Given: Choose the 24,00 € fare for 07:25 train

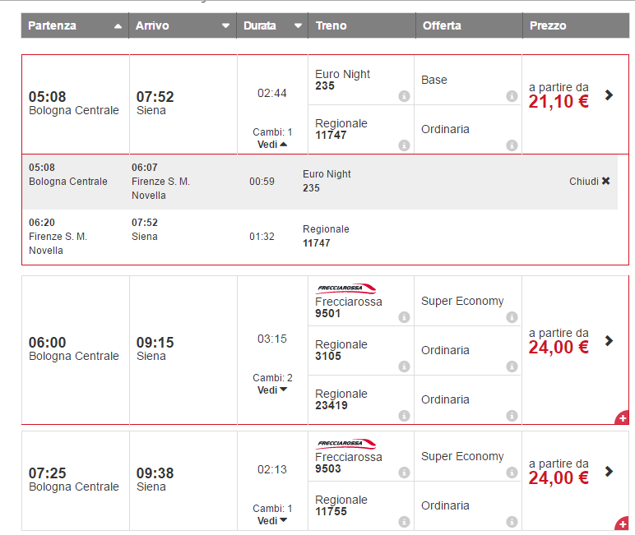Looking at the screenshot, I should [x=609, y=471].
